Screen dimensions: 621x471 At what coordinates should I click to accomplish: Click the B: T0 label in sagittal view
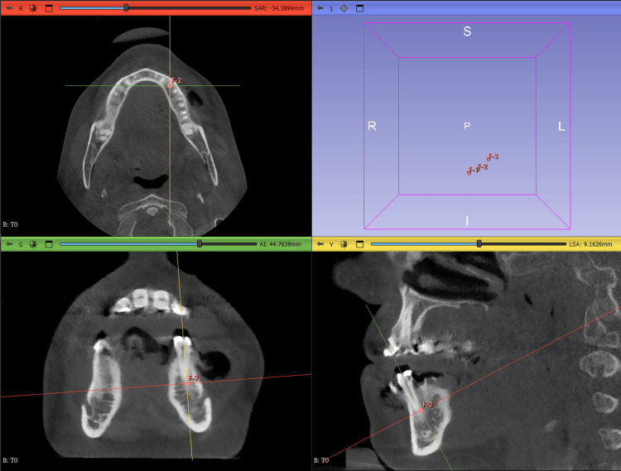point(321,460)
